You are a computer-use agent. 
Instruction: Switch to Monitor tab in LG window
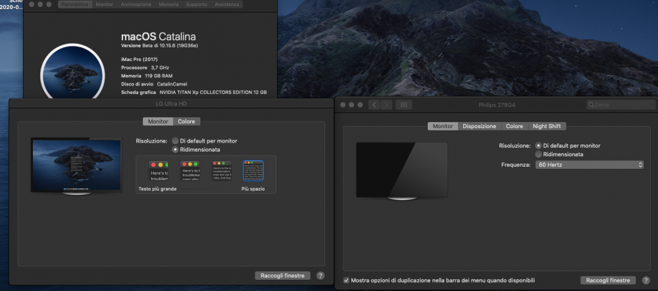point(158,122)
